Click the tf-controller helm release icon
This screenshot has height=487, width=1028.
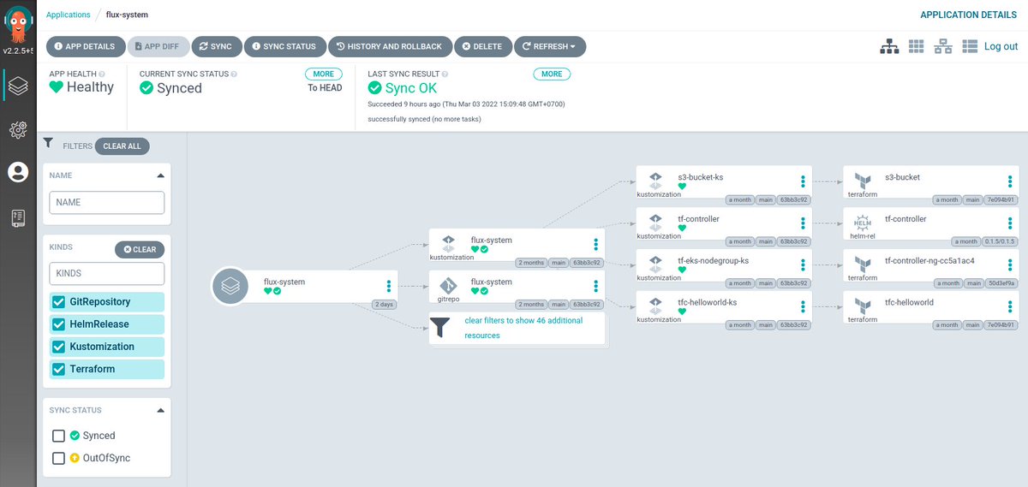point(863,223)
